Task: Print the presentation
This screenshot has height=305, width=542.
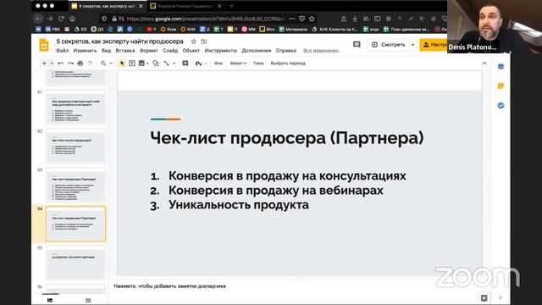Action: coord(80,64)
